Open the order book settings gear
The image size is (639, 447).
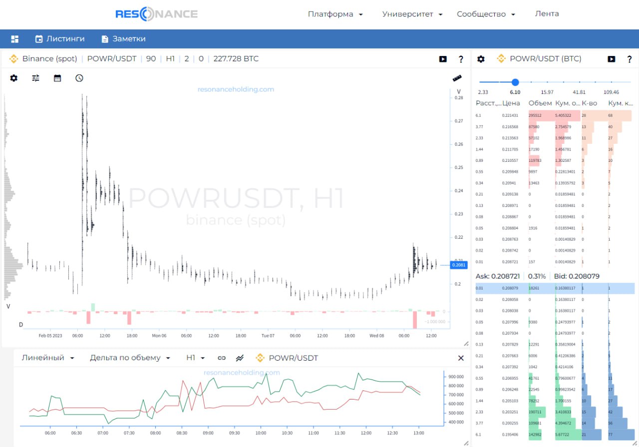481,59
